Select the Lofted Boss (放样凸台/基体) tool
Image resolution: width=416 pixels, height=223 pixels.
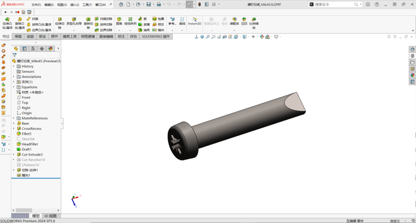(39, 24)
